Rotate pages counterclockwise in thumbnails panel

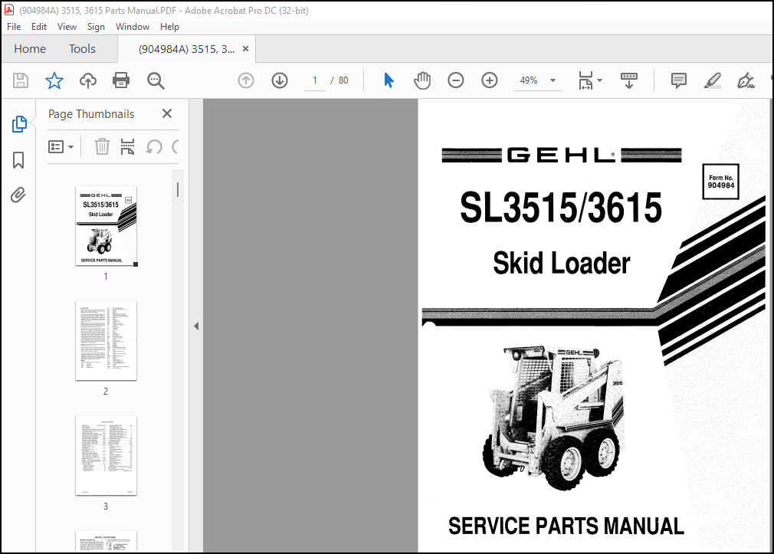point(154,146)
